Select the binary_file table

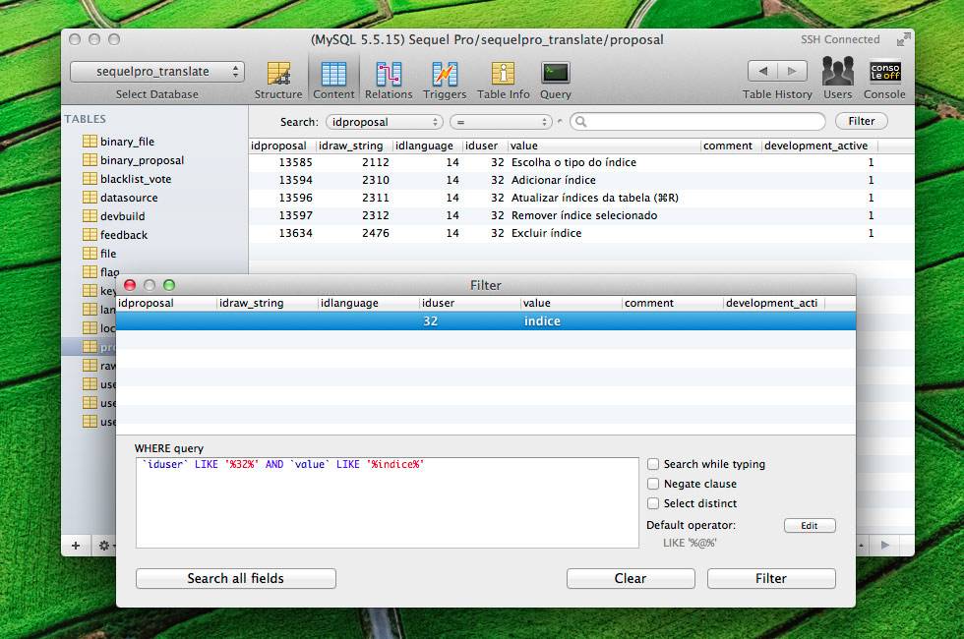127,142
